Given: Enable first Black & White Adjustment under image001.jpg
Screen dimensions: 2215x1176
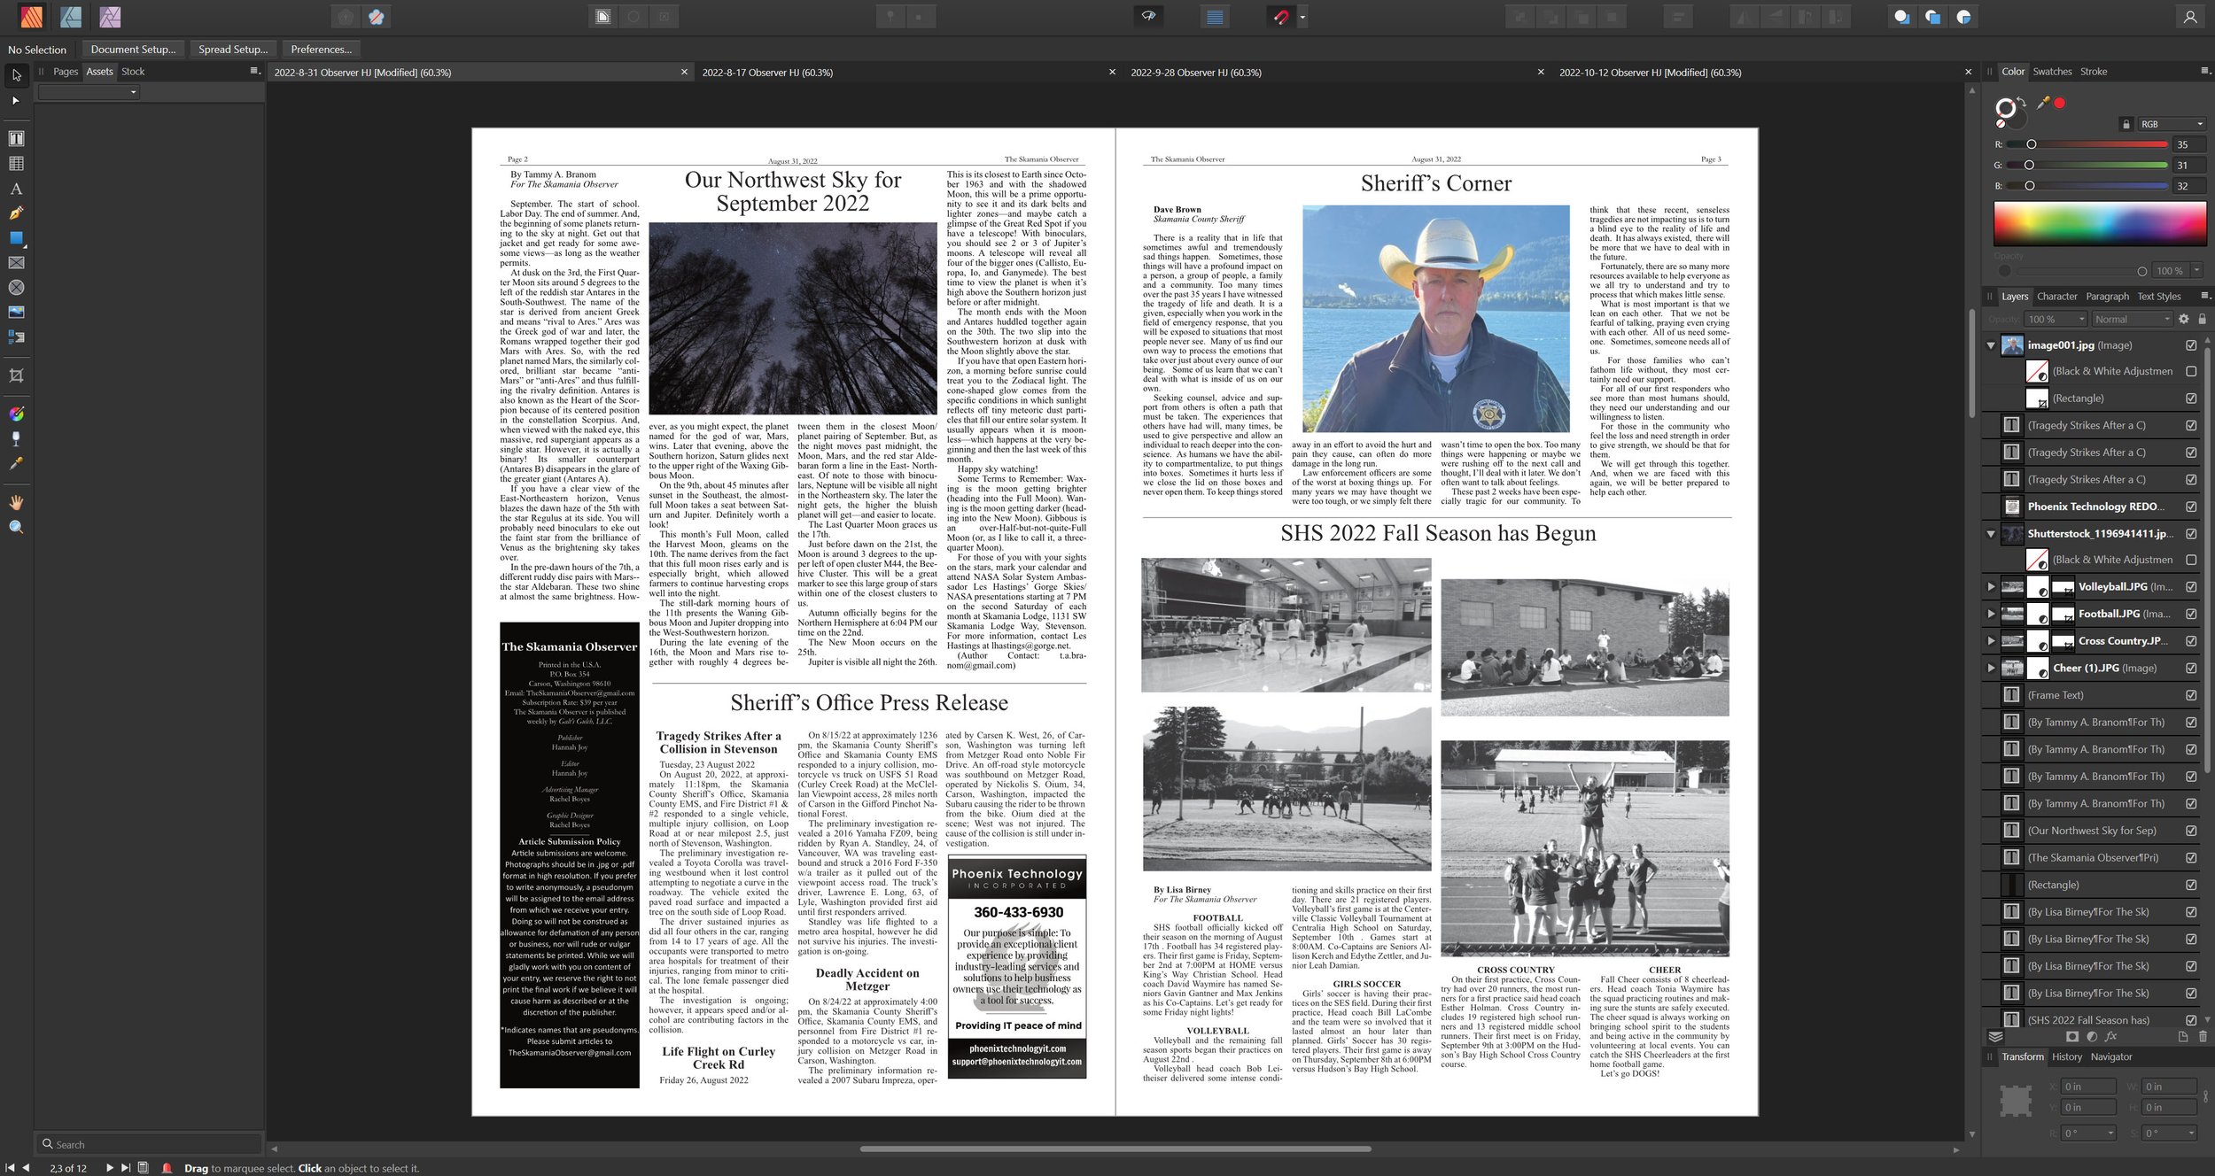Looking at the screenshot, I should (x=2191, y=371).
